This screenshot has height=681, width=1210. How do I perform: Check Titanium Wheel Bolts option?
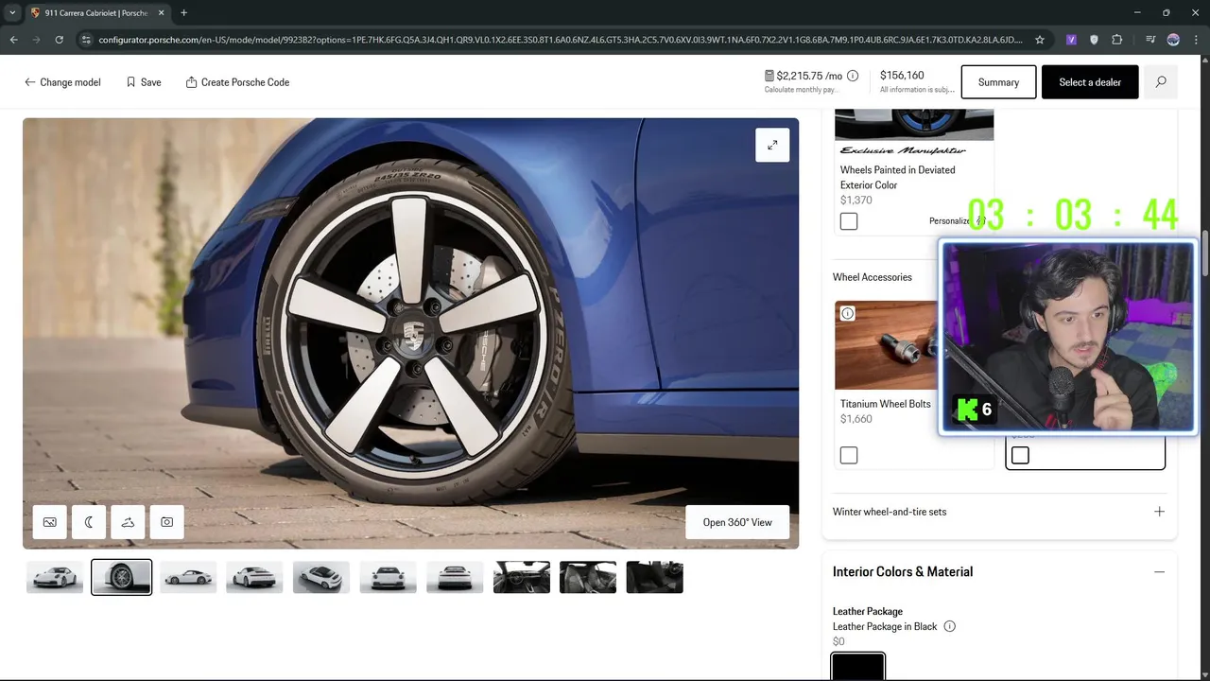pos(849,456)
